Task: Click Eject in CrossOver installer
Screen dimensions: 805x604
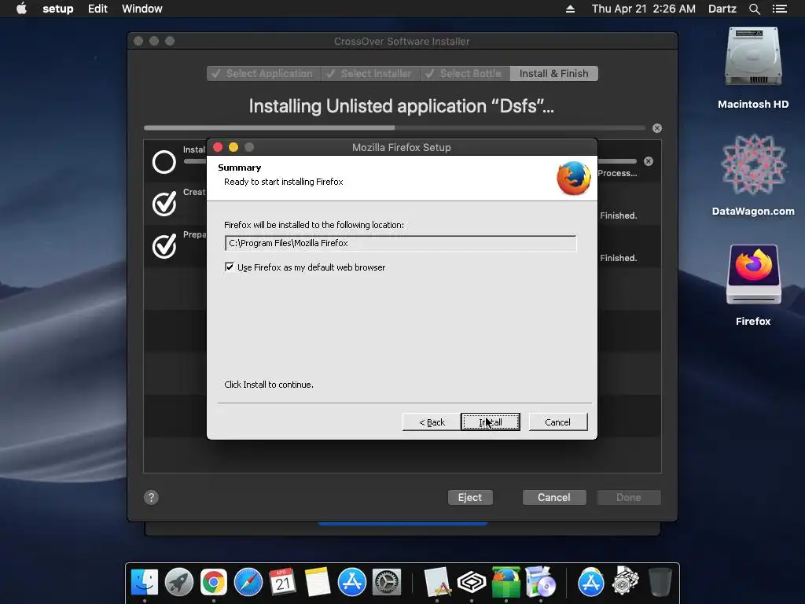Action: click(470, 497)
